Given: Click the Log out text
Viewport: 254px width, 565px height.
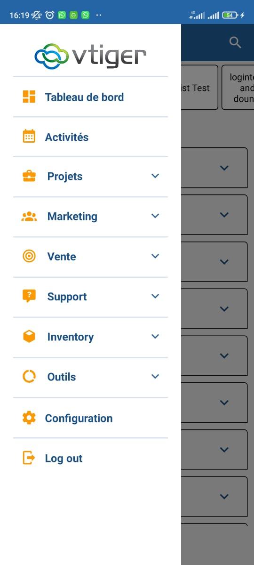Looking at the screenshot, I should [63, 459].
